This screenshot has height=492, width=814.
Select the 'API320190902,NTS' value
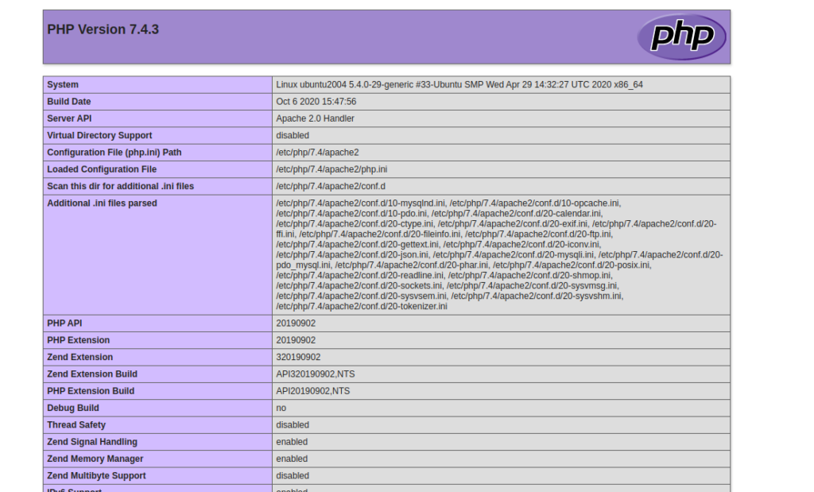[316, 374]
